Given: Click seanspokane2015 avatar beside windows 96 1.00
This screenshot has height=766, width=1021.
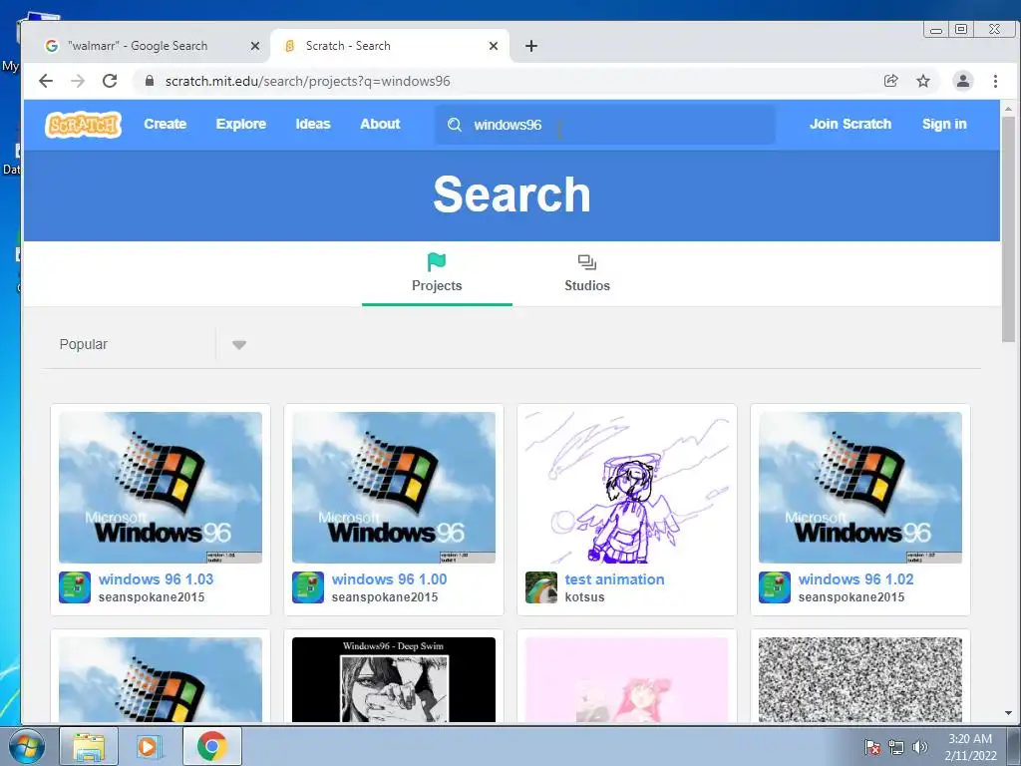Looking at the screenshot, I should (x=308, y=587).
